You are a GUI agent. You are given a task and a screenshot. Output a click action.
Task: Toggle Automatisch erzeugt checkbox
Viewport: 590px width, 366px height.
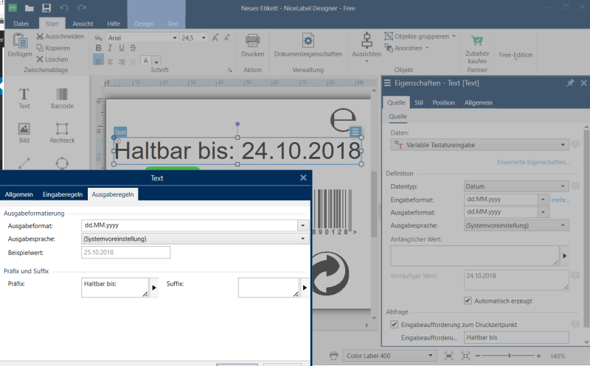click(468, 300)
